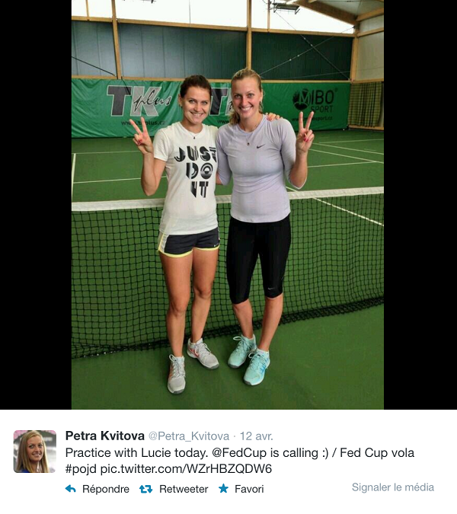This screenshot has width=457, height=514.
Task: Open the @FedCup mention
Action: 239,452
